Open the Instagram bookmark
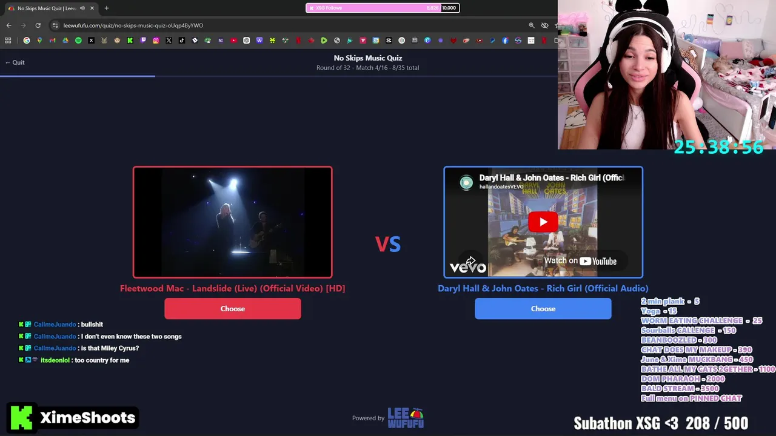The width and height of the screenshot is (776, 436). coord(156,41)
